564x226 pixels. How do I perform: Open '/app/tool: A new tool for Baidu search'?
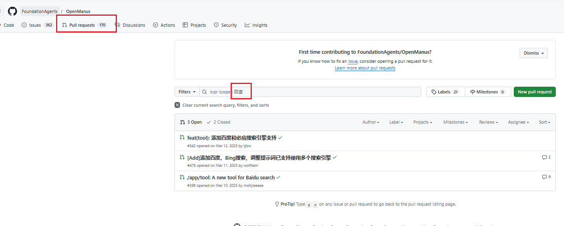pos(231,177)
